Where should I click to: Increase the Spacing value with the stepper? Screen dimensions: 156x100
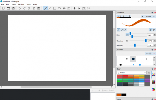click(x=154, y=45)
